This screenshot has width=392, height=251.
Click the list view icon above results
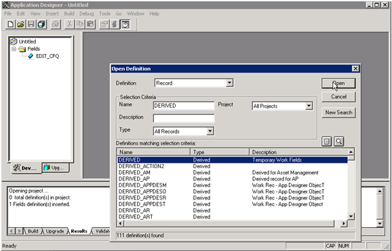pyautogui.click(x=327, y=142)
